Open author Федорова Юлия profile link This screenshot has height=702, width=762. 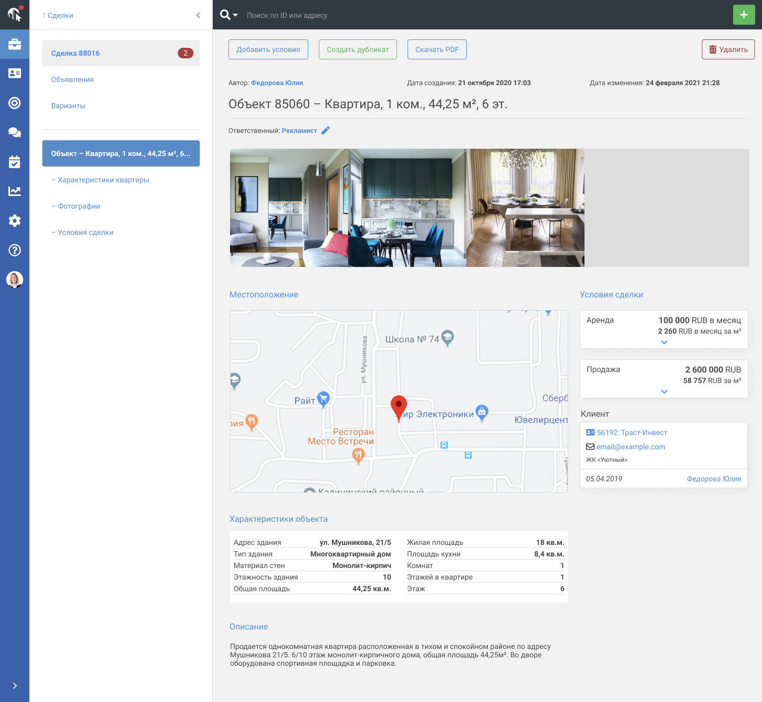[277, 83]
